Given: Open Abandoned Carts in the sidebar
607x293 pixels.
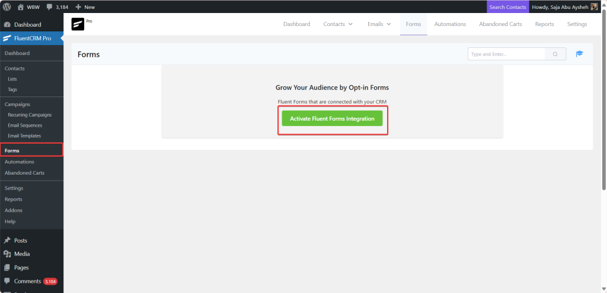Looking at the screenshot, I should pyautogui.click(x=24, y=173).
